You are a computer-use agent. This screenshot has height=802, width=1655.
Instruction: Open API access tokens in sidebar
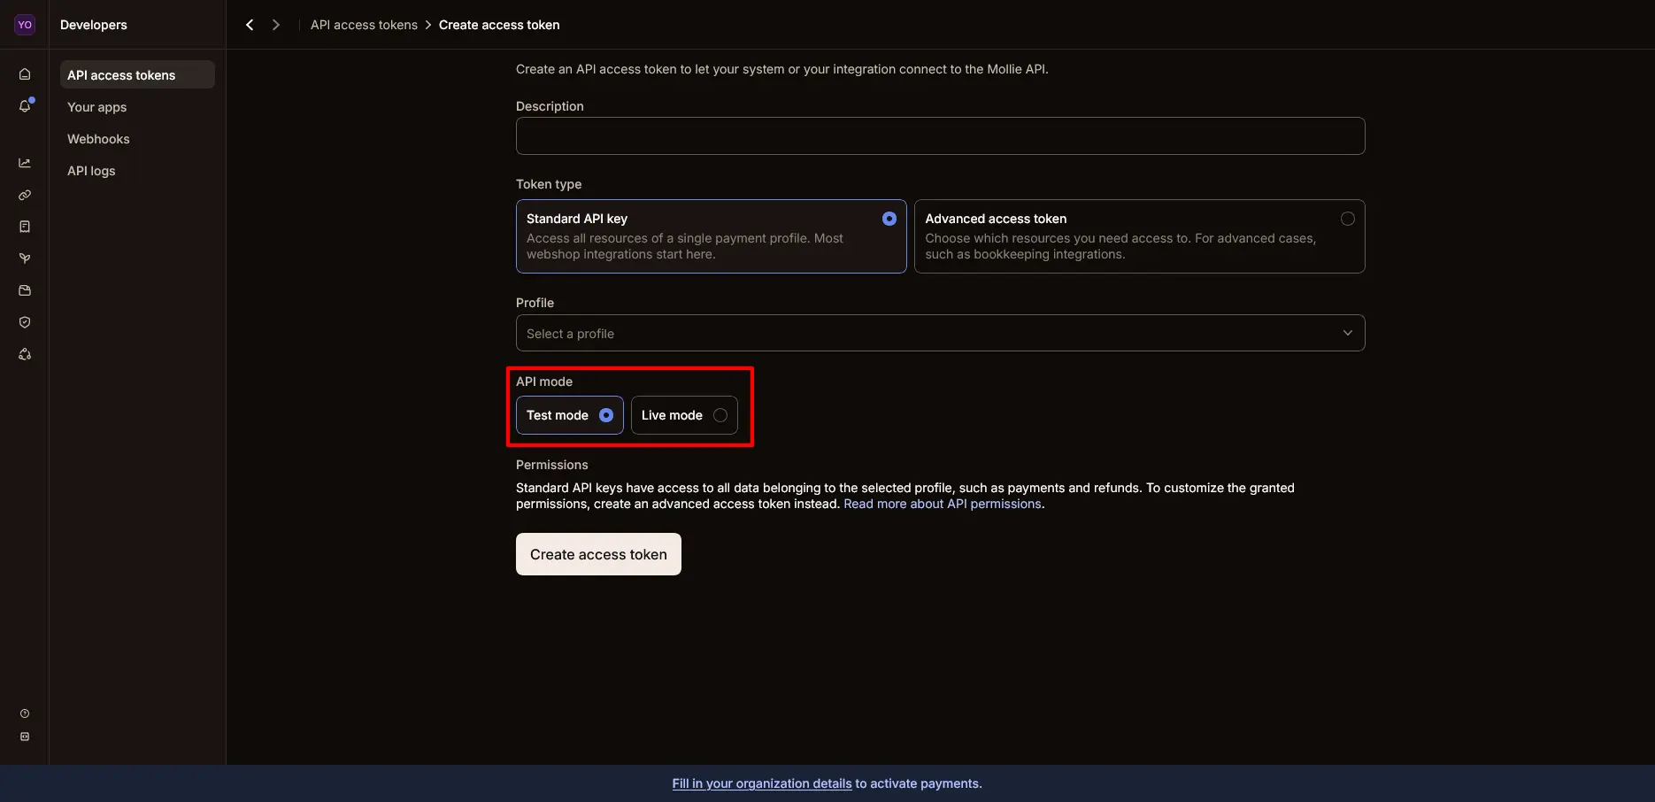tap(137, 75)
